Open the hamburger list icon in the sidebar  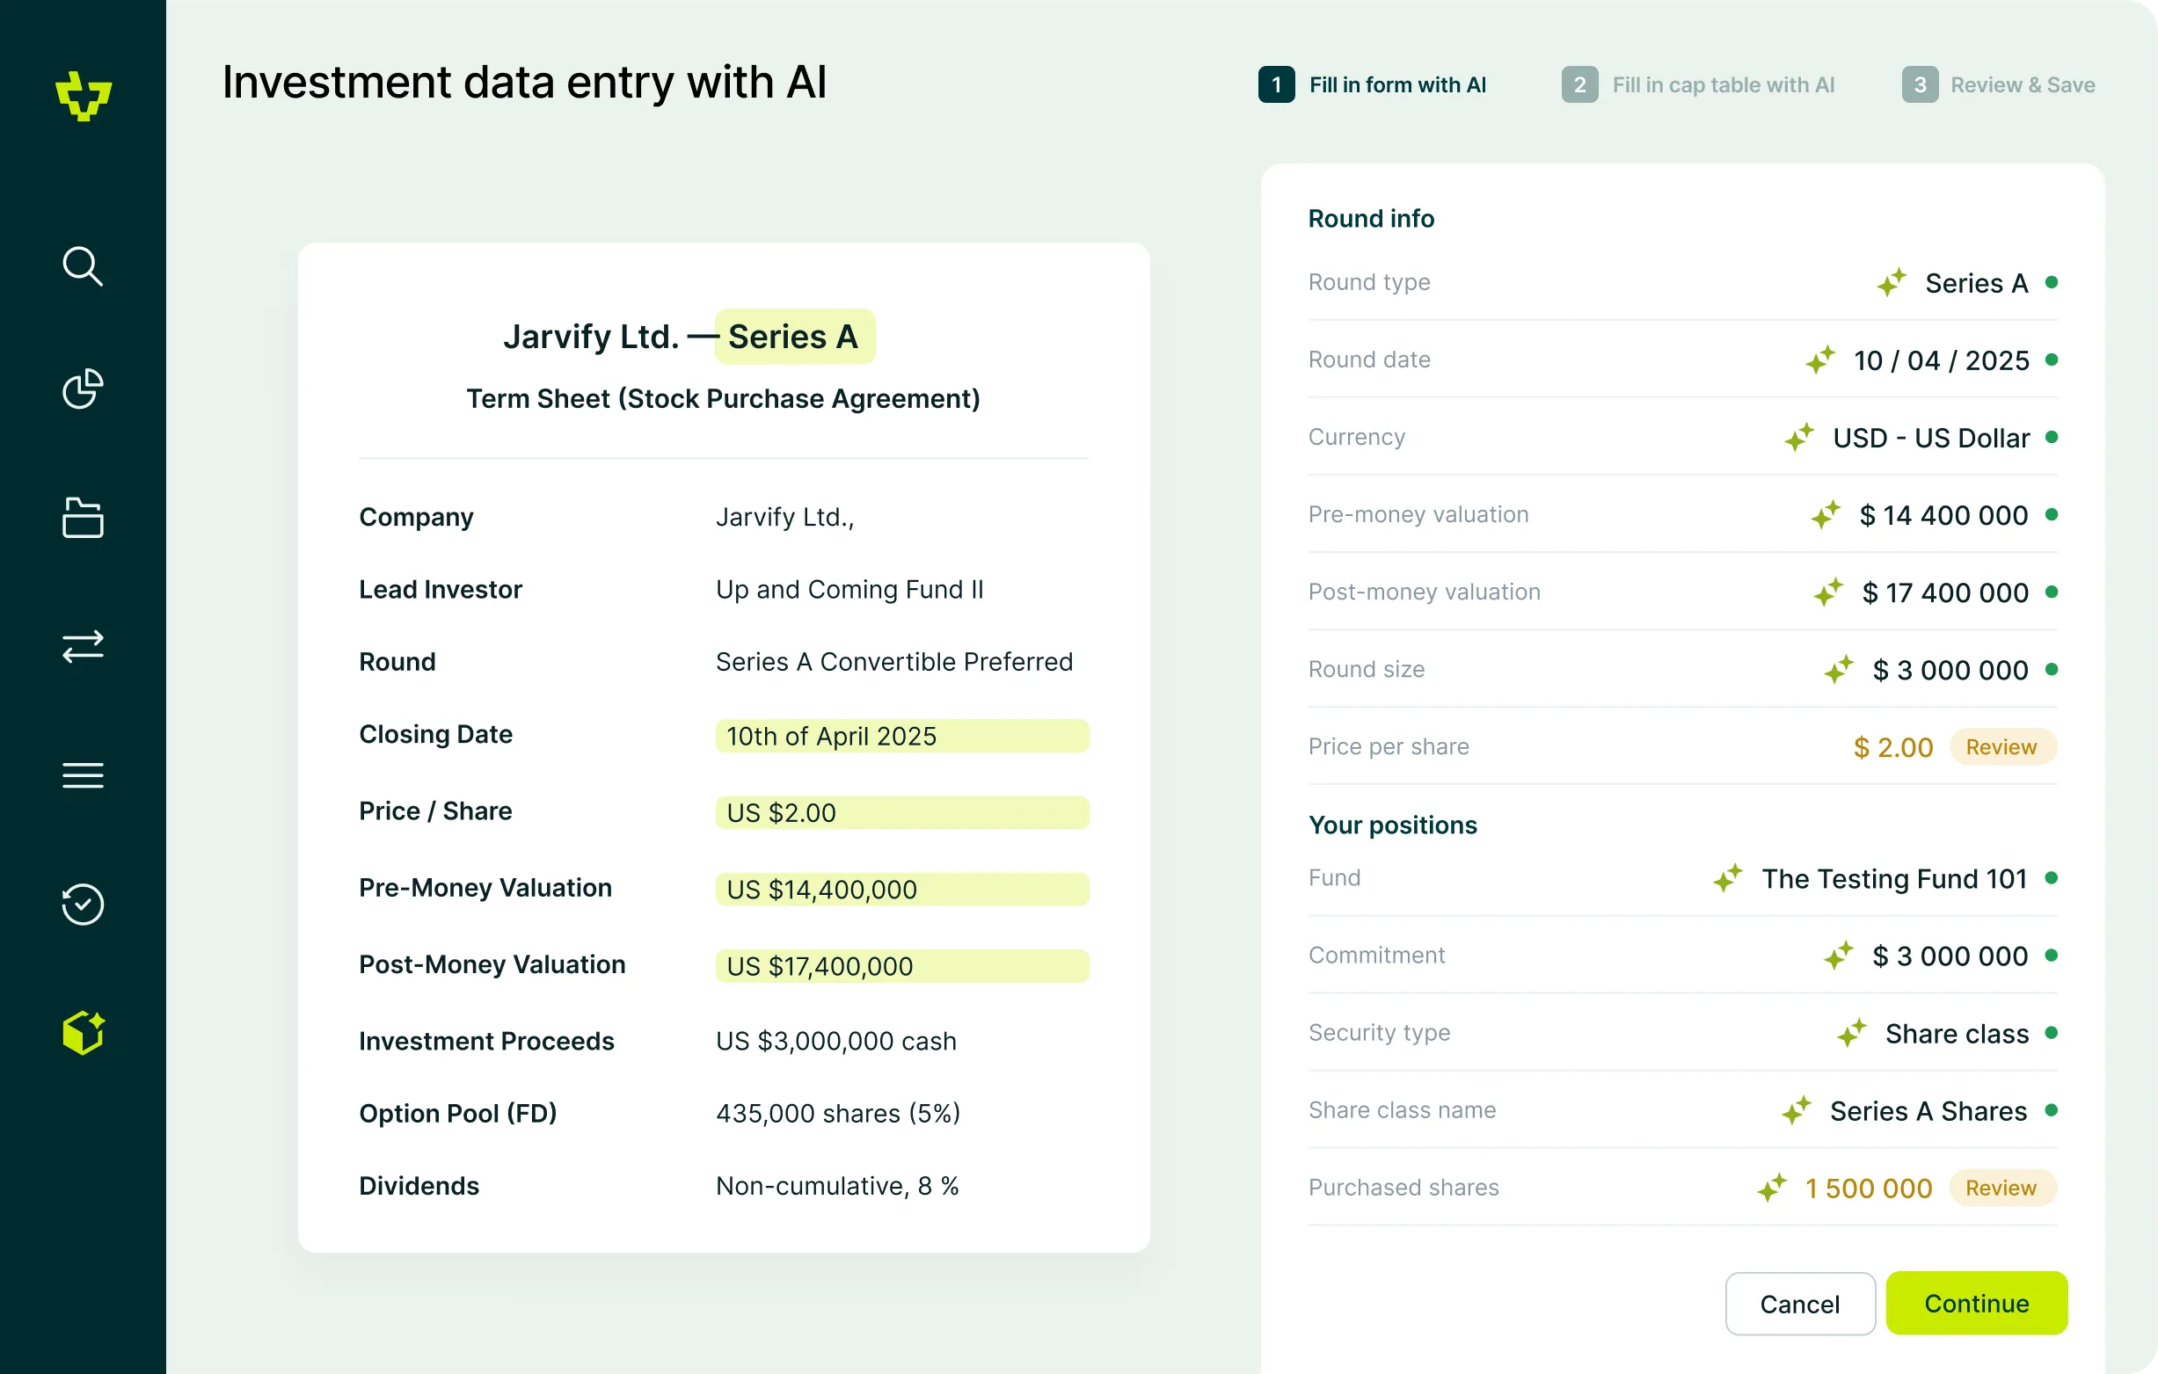pos(83,774)
